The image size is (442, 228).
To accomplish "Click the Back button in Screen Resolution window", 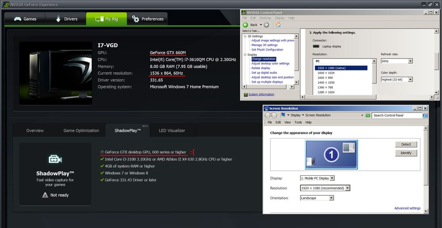I will point(268,116).
